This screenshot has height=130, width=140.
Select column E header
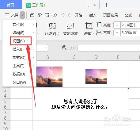pos(118,57)
